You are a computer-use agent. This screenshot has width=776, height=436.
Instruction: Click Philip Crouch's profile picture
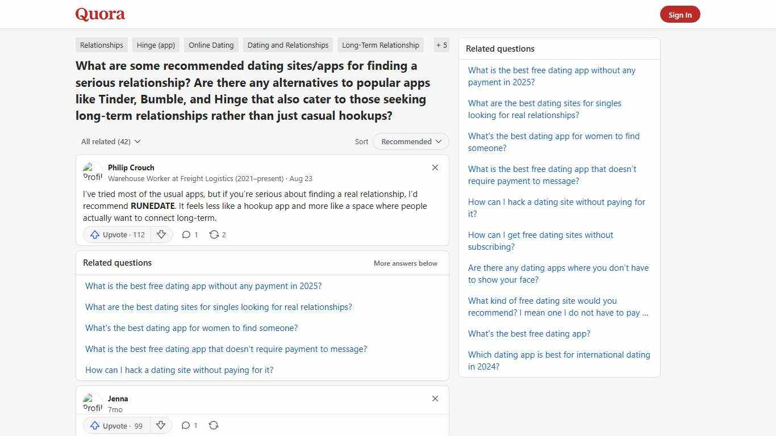coord(93,171)
